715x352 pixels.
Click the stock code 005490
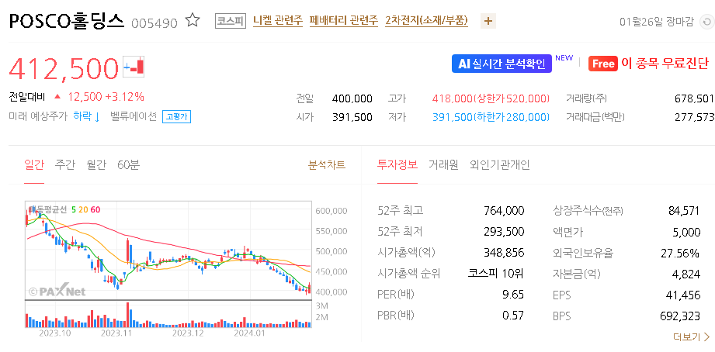click(x=154, y=22)
